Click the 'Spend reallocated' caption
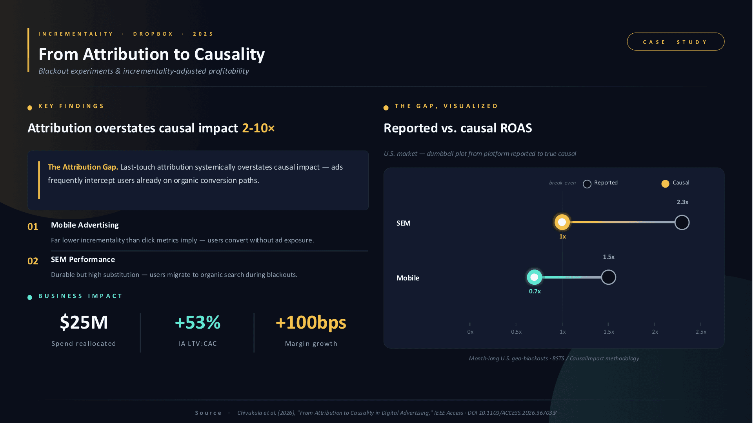The width and height of the screenshot is (753, 423). [x=84, y=343]
